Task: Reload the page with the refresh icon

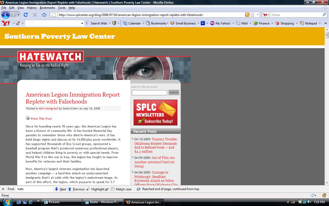Action: (x=26, y=15)
